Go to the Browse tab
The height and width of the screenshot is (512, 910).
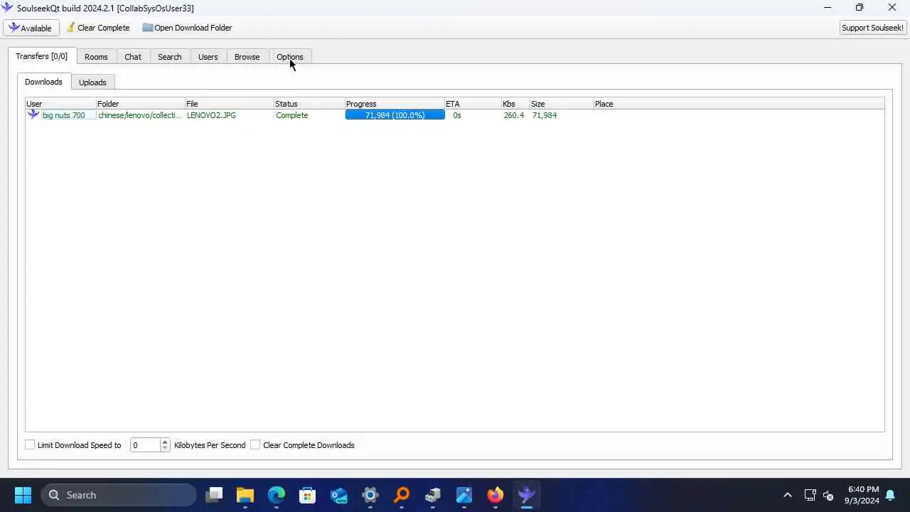tap(247, 57)
